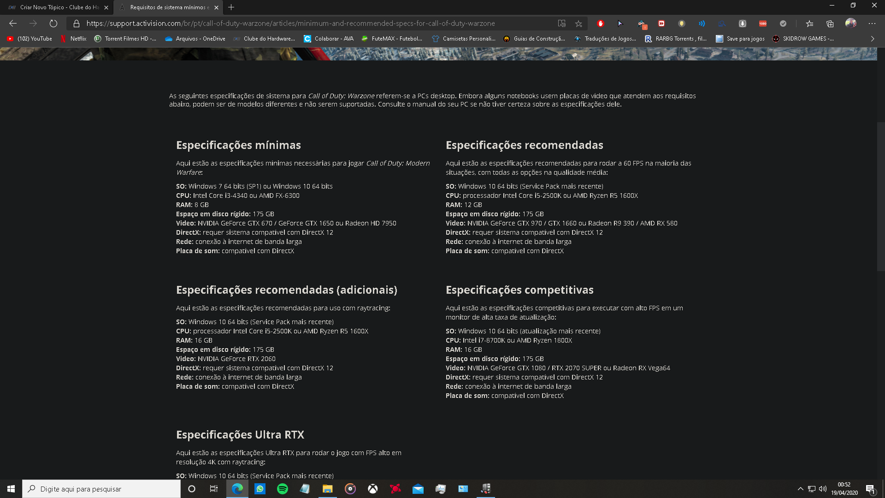Image resolution: width=885 pixels, height=498 pixels.
Task: Close the Requisitos de sistema tab
Action: (216, 7)
